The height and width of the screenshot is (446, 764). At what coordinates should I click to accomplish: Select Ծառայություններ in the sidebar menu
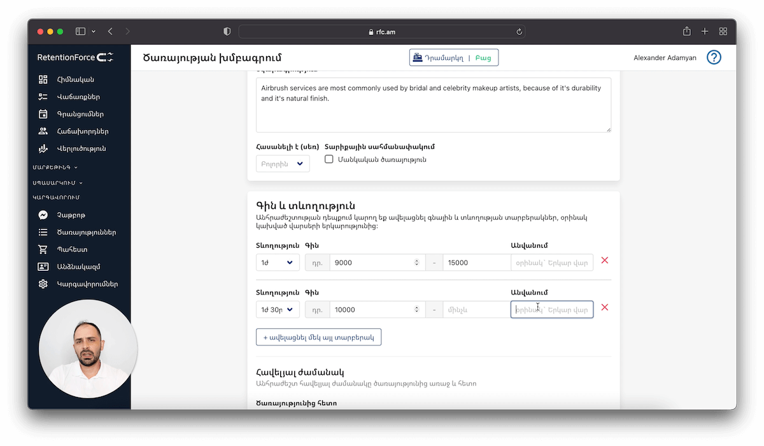[87, 233]
